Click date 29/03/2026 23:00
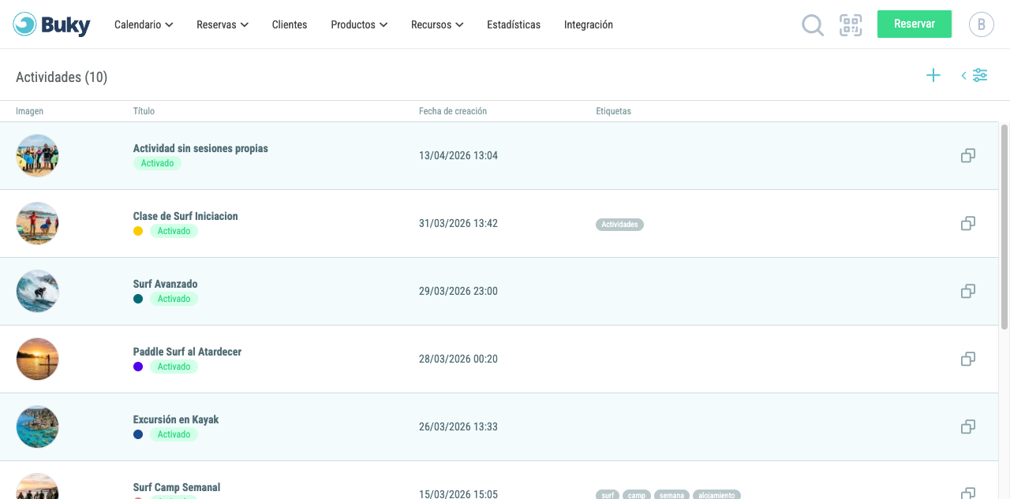Screen dimensions: 1010x499 point(458,291)
